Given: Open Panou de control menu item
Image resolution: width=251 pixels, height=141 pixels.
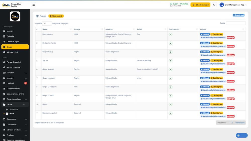Looking at the screenshot, I should coord(15,62).
